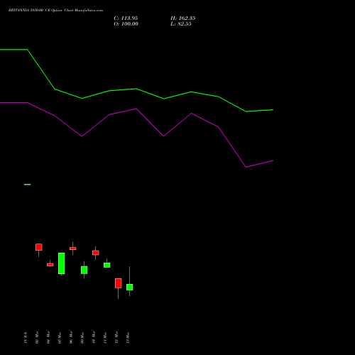Click the 09 Mar axis date label

tap(82, 337)
